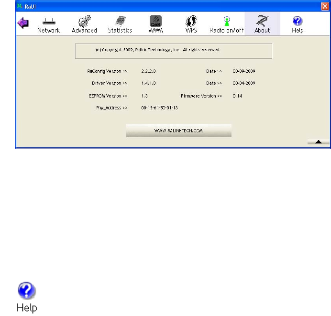Close the RaUI window
Image resolution: width=331 pixels, height=316 pixels.
[325, 6]
